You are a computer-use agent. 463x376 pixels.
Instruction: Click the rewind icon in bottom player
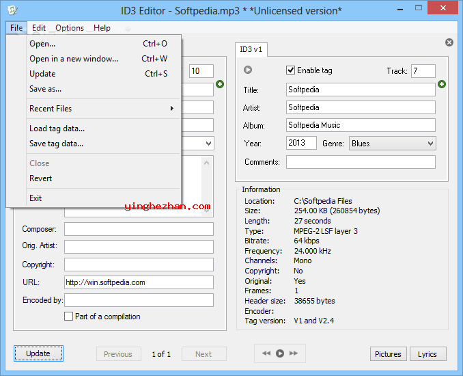pyautogui.click(x=266, y=353)
